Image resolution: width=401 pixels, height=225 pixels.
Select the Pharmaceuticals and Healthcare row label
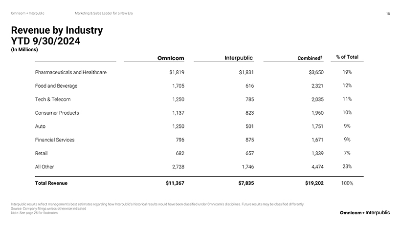pos(71,72)
